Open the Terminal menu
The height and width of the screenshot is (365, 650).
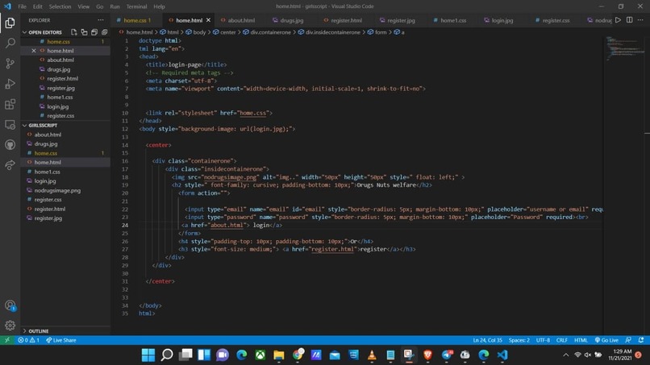[136, 6]
